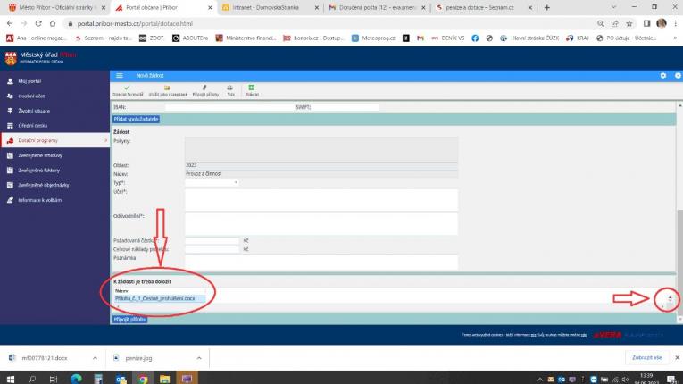Open the Ministerstvo financí bookmark
This screenshot has height=384, width=683.
[x=246, y=38]
